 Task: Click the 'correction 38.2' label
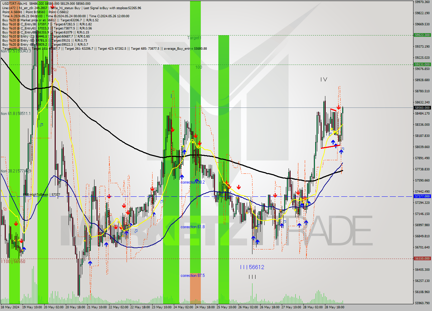[193, 182]
